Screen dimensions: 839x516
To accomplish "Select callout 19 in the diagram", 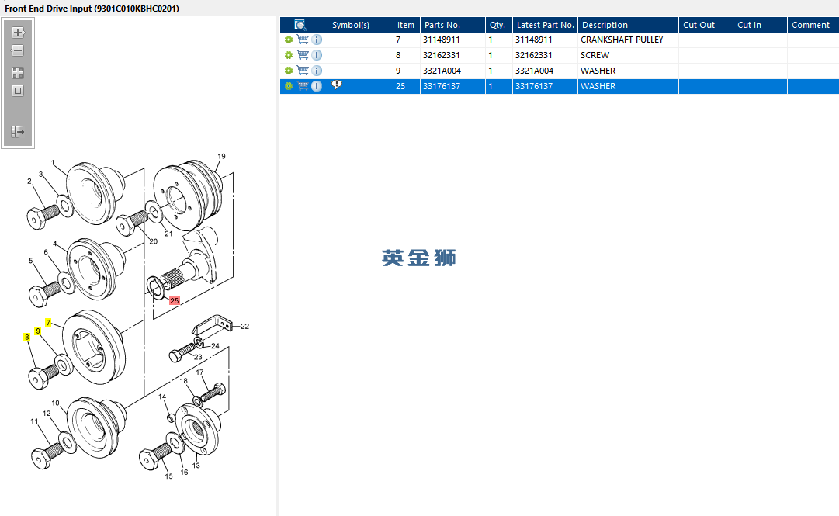I will pos(221,156).
